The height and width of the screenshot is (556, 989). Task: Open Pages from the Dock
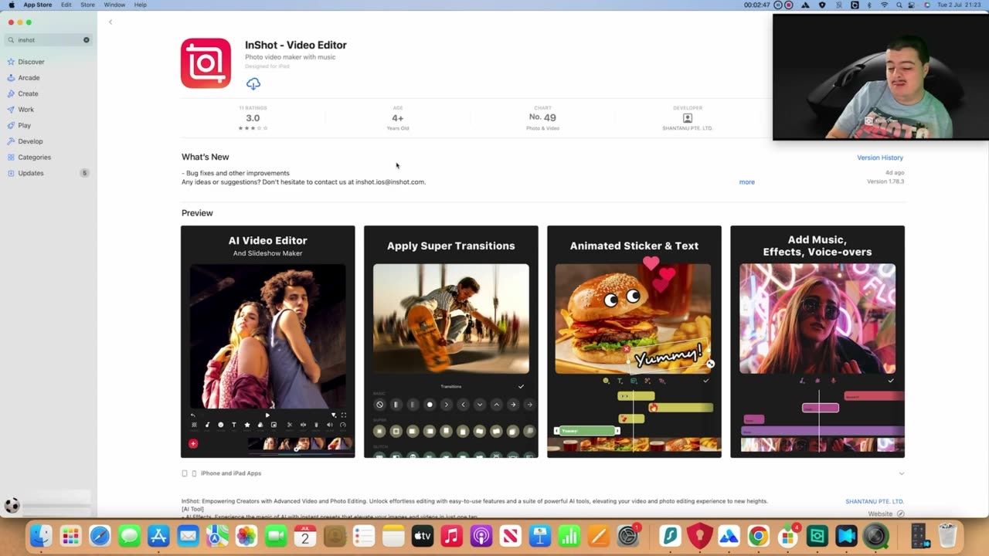(x=599, y=536)
